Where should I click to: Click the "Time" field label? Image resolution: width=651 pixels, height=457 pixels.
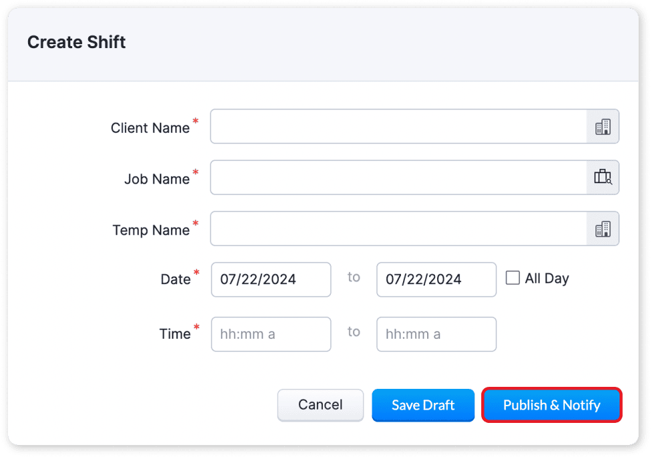pyautogui.click(x=174, y=334)
